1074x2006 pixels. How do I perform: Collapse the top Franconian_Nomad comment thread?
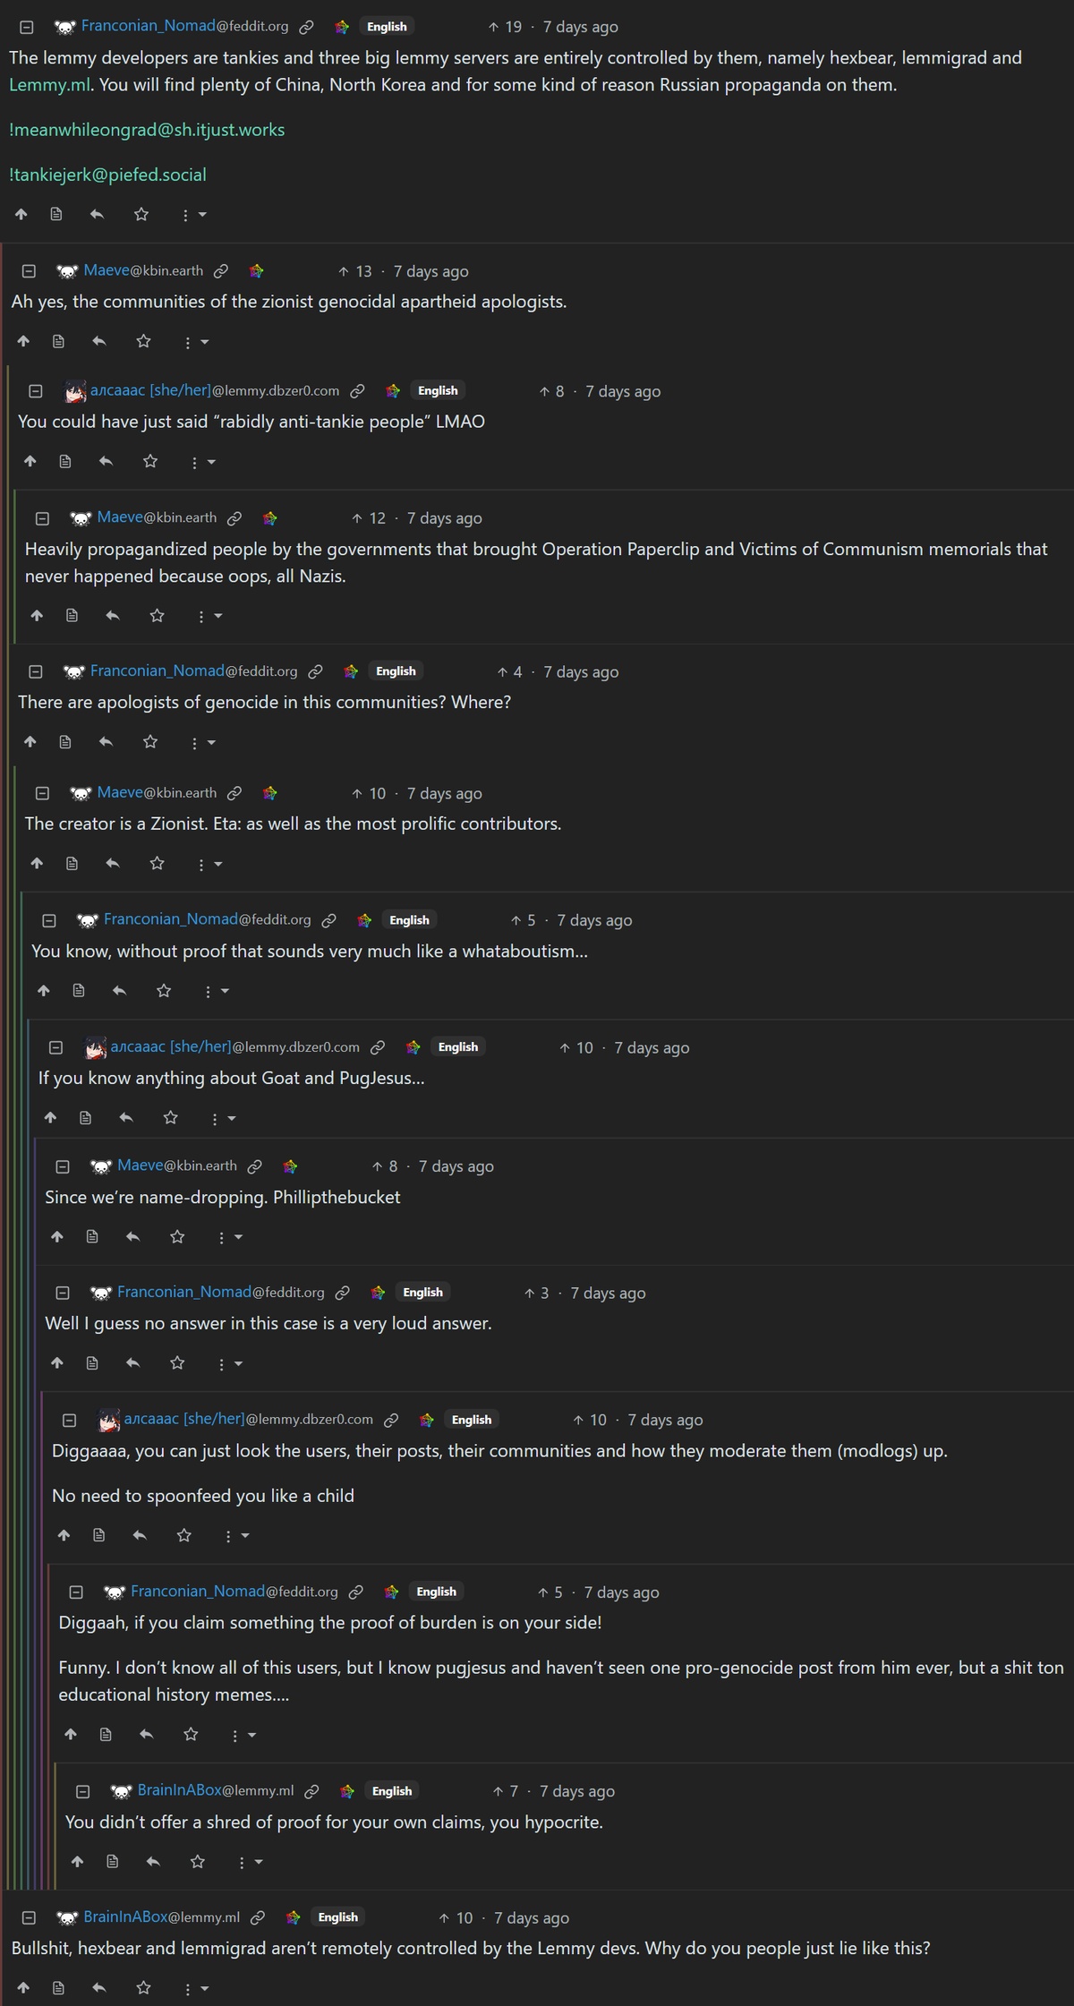[27, 28]
